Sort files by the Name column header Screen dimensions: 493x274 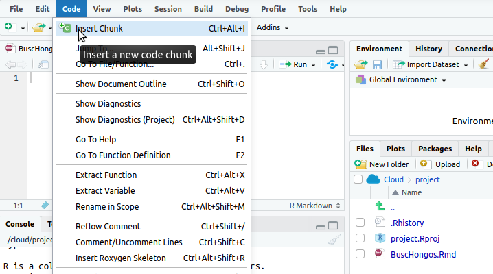[411, 192]
